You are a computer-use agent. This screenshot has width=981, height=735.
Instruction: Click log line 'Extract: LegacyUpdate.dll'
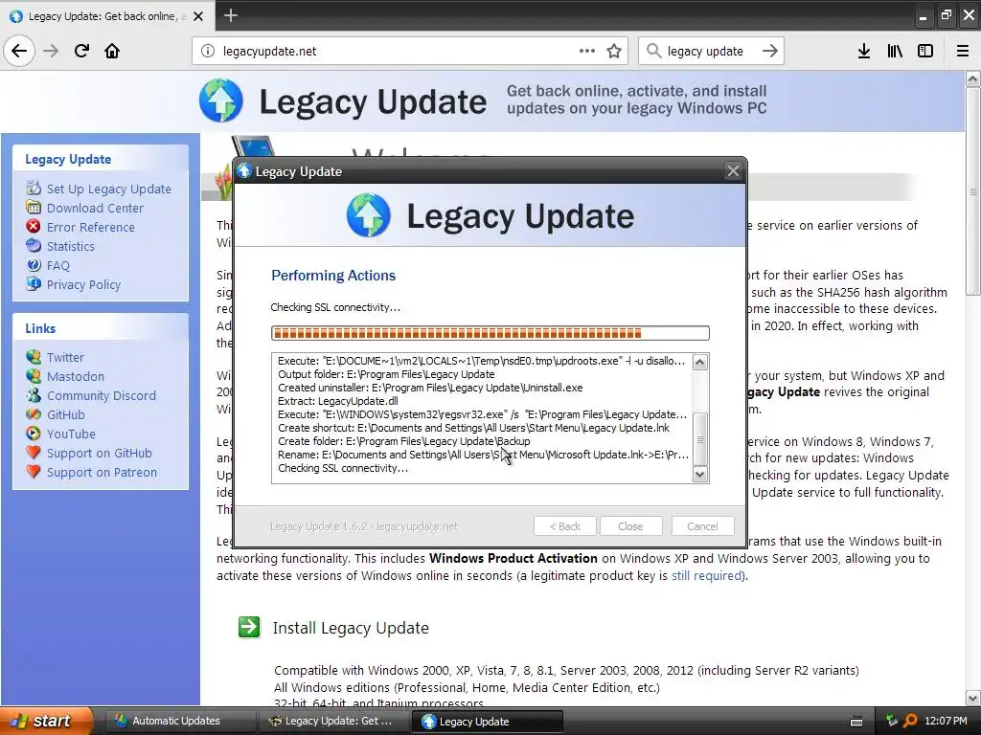[338, 401]
